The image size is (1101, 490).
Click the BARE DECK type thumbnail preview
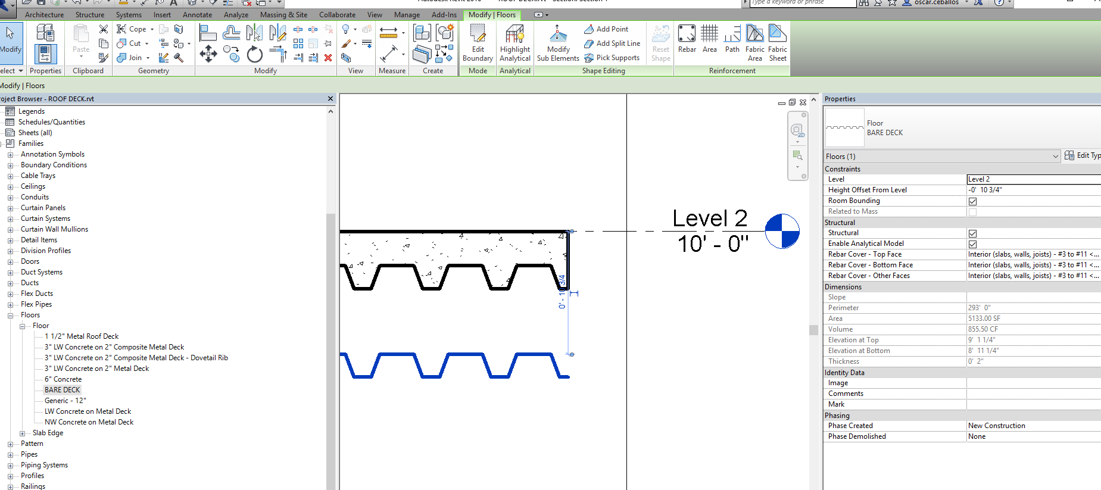click(x=844, y=127)
